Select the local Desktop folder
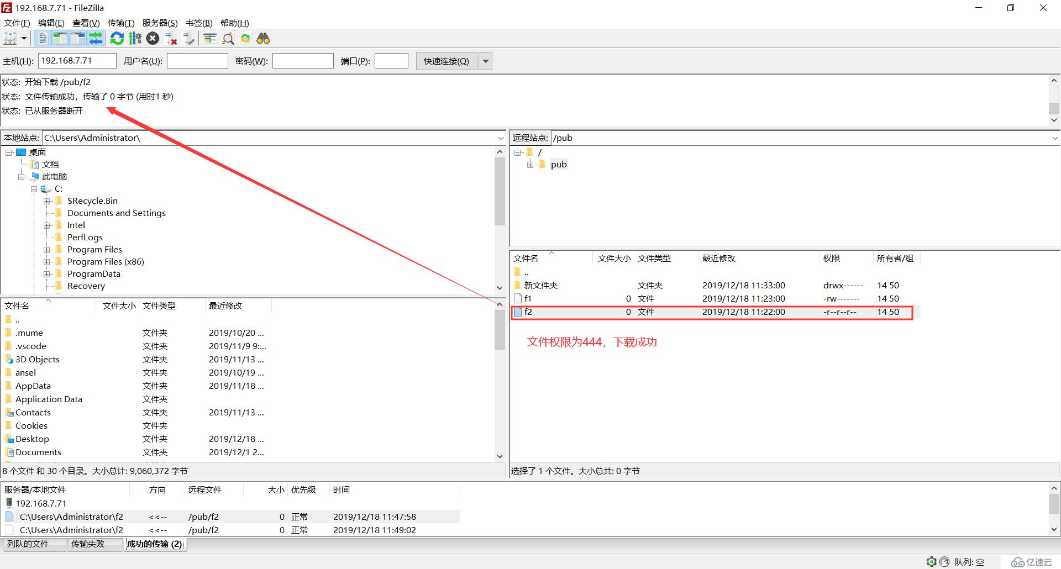Image resolution: width=1061 pixels, height=569 pixels. click(32, 439)
